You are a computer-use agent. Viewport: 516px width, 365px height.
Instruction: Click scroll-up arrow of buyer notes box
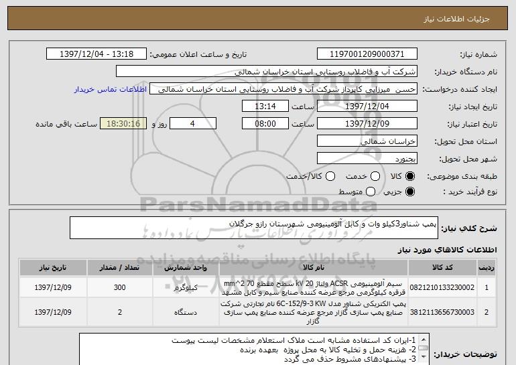(x=424, y=340)
